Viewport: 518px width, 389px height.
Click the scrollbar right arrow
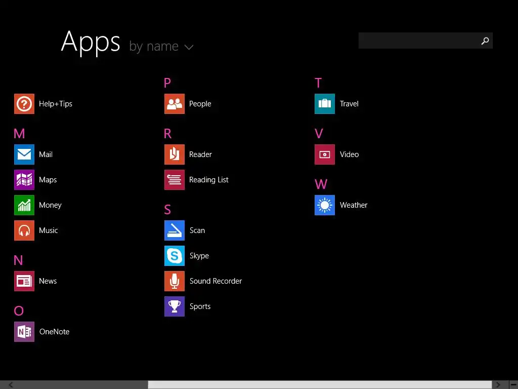(498, 385)
